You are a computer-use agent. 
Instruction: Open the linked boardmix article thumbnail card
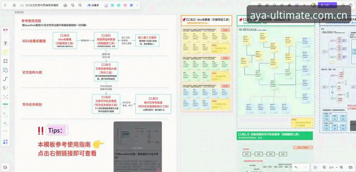(138, 147)
